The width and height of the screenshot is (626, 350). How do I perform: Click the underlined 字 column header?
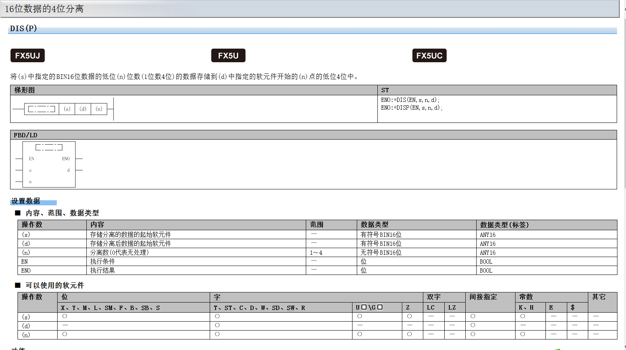click(217, 297)
